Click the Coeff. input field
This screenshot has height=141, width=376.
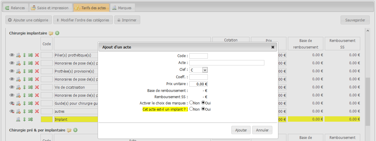point(199,77)
